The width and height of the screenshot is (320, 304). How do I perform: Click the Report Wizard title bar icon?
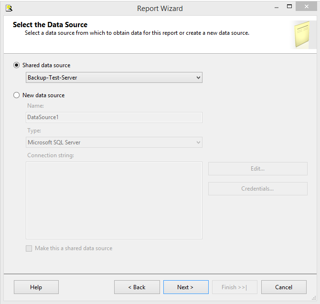[9, 8]
